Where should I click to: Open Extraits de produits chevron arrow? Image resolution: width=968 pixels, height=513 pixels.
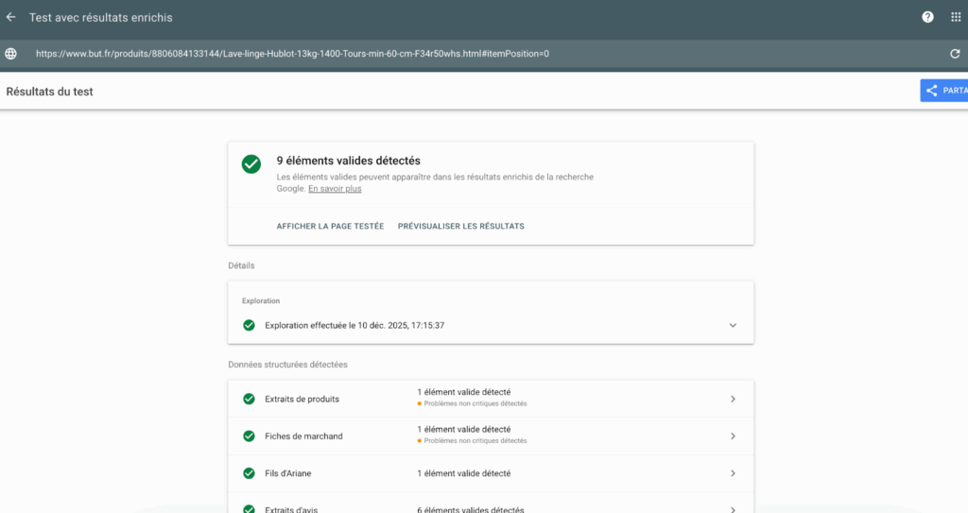click(x=733, y=399)
